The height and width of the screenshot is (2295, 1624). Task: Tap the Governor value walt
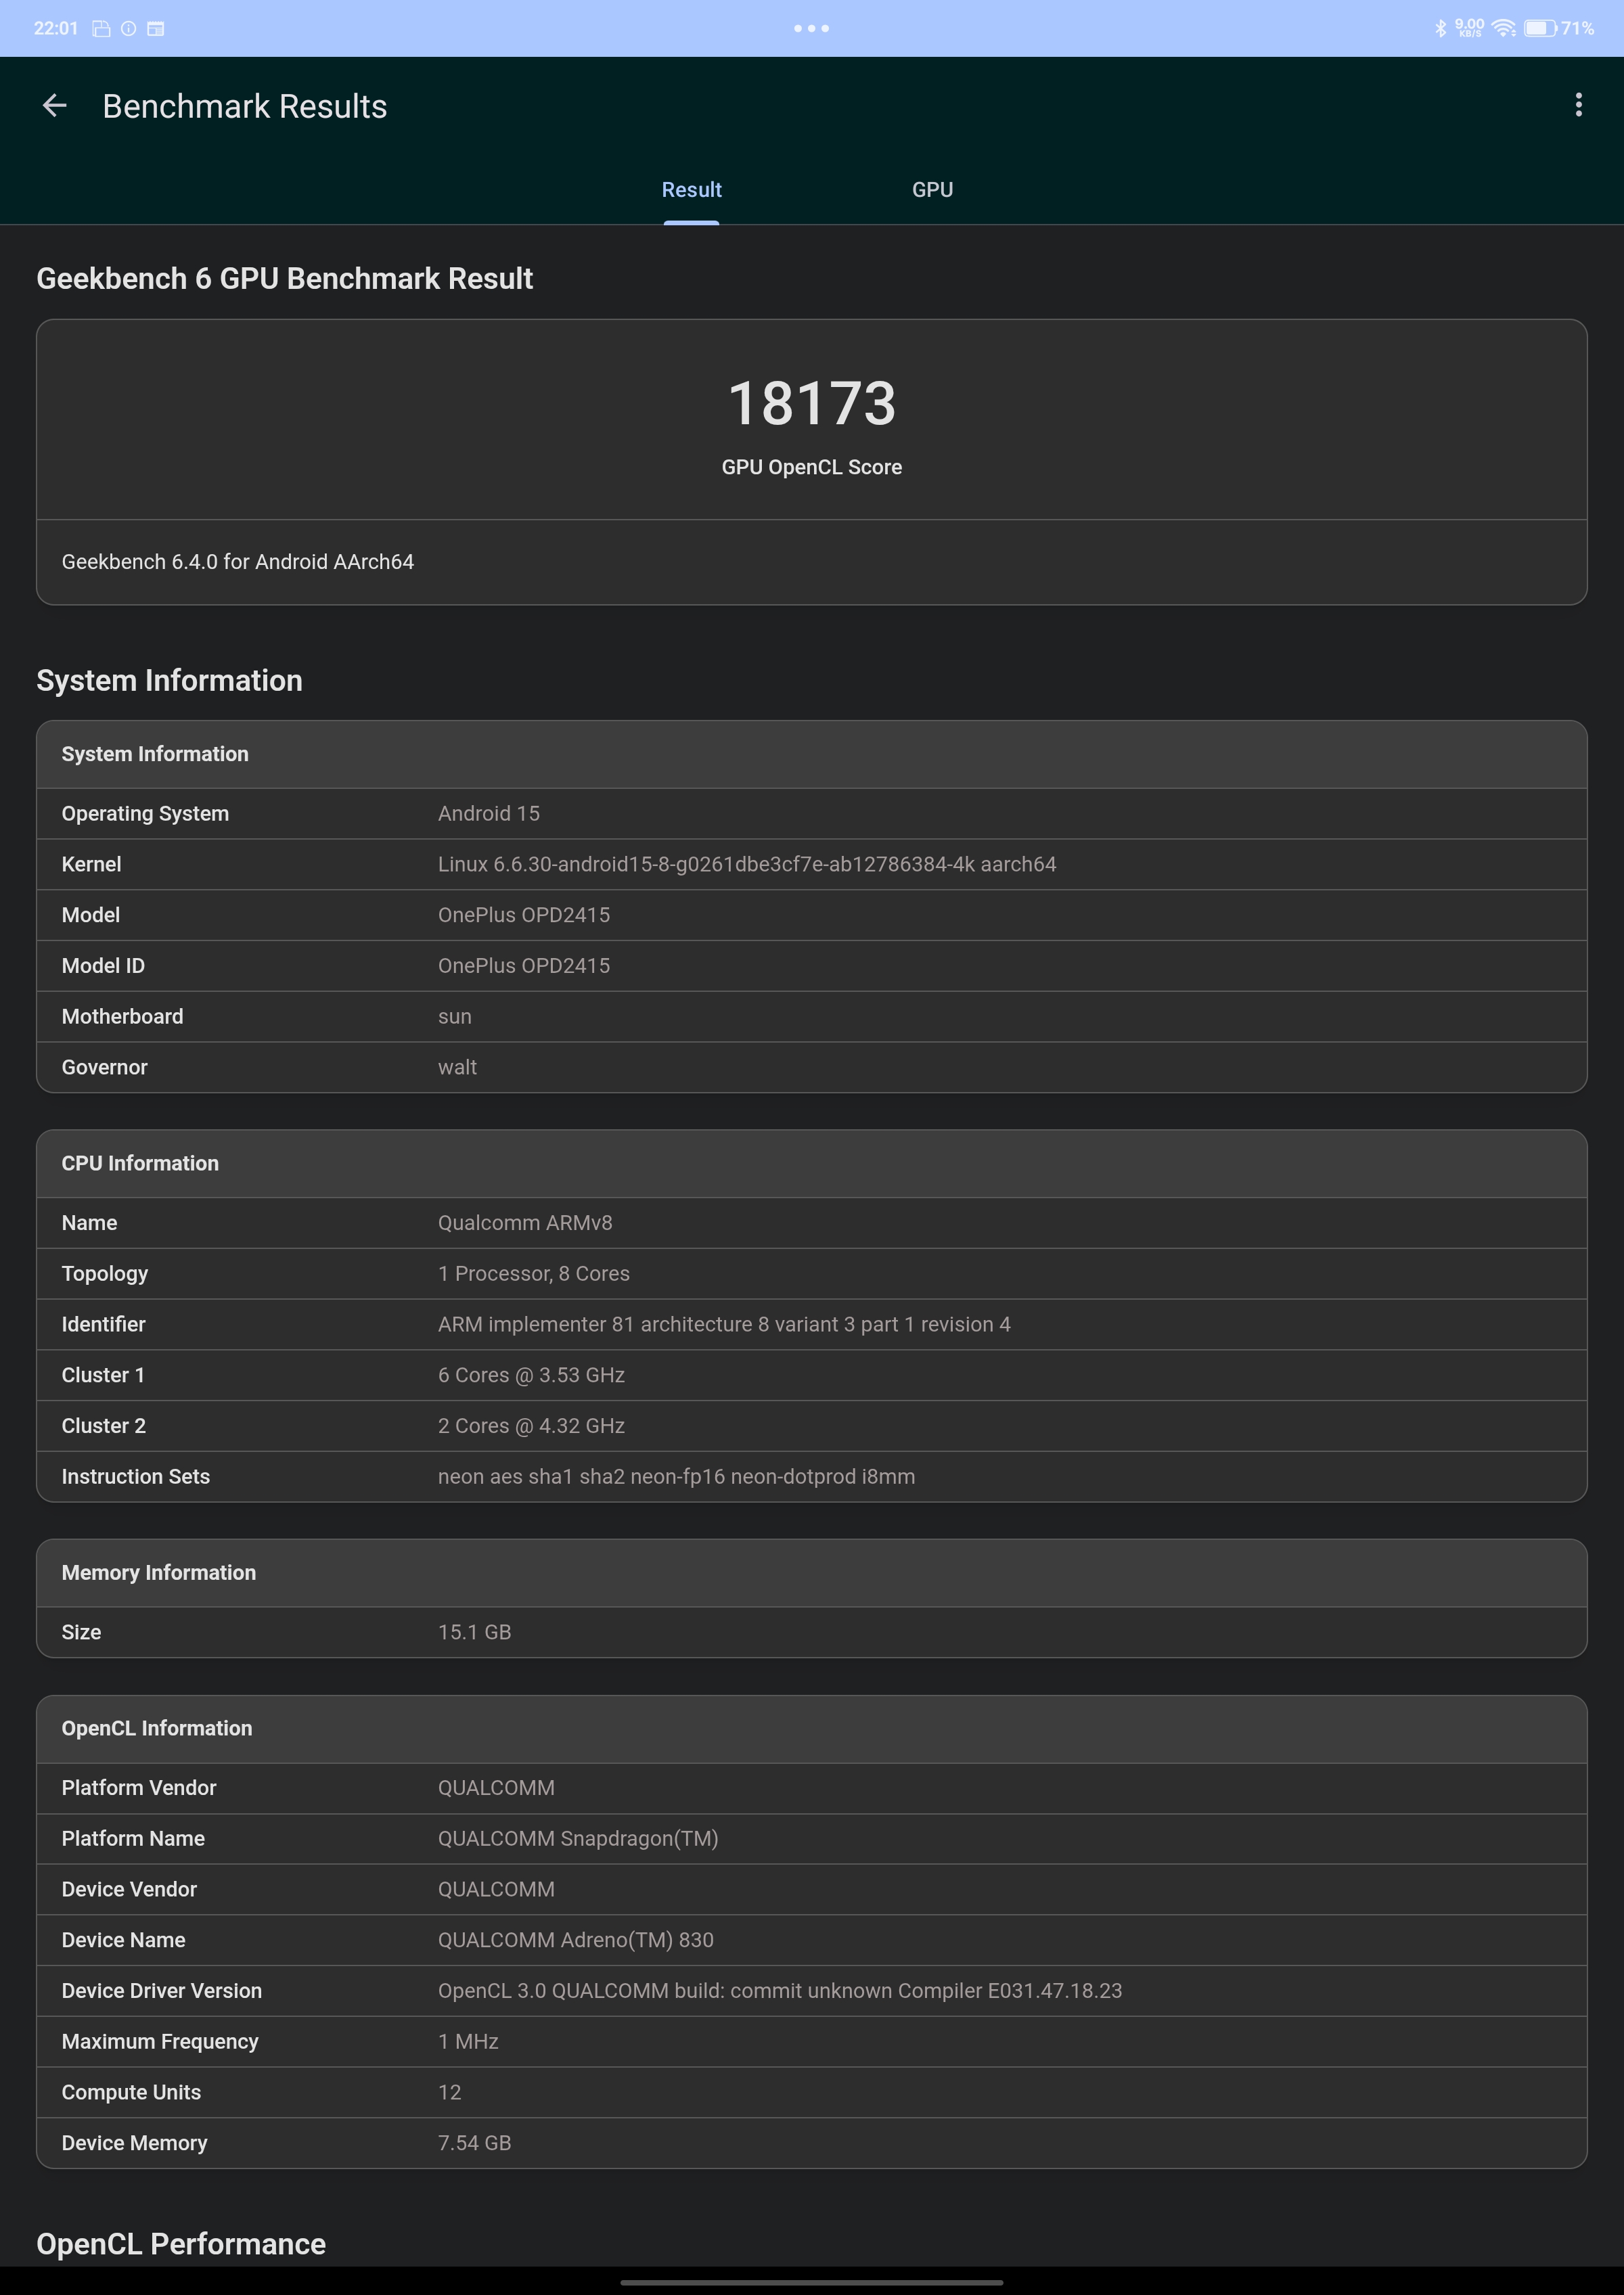[457, 1067]
